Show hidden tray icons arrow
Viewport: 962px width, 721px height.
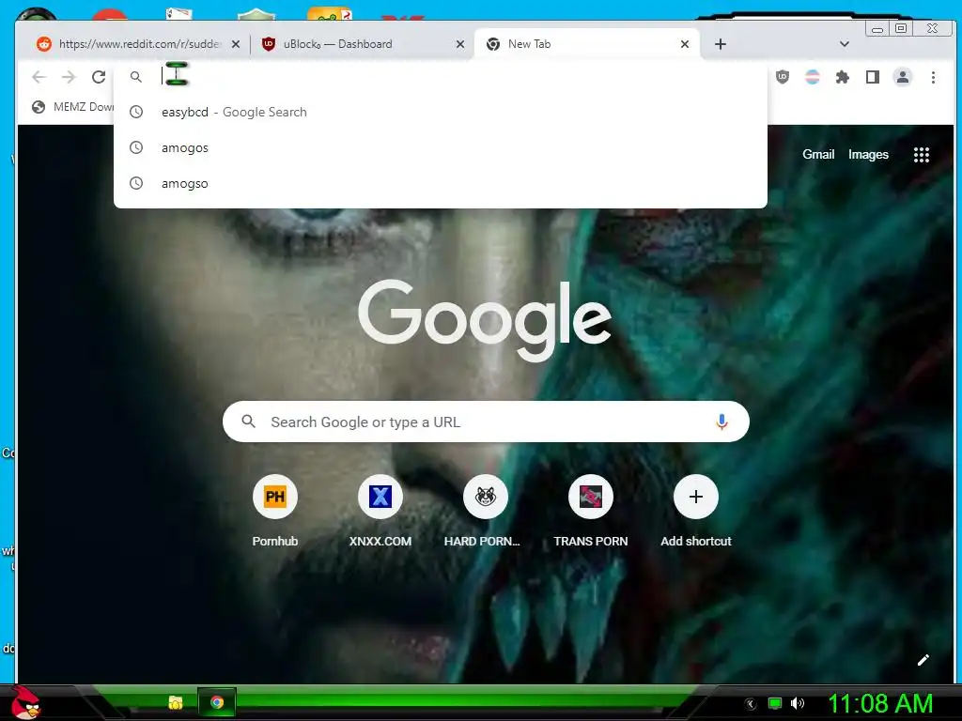click(751, 704)
